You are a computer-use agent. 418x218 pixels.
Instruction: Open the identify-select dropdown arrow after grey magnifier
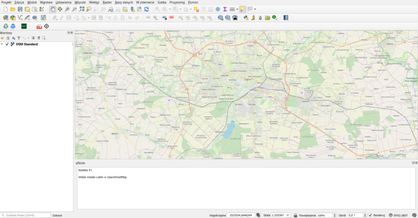pyautogui.click(x=170, y=9)
